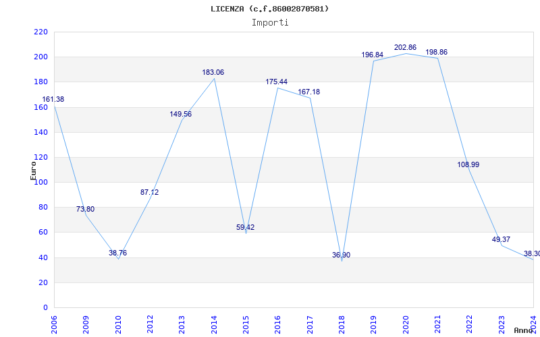Select the 20 y-axis value
540x337 pixels.
(43, 282)
